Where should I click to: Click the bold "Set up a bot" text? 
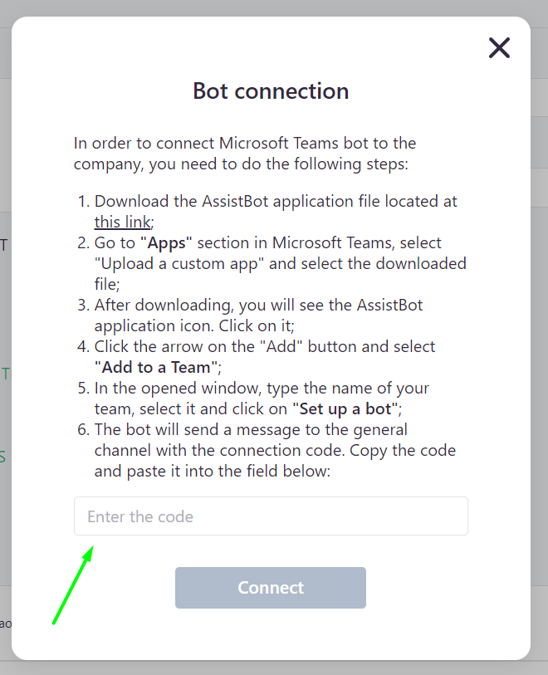coord(345,408)
